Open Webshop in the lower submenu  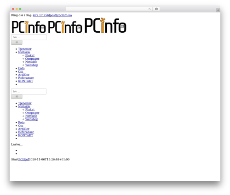32,119
